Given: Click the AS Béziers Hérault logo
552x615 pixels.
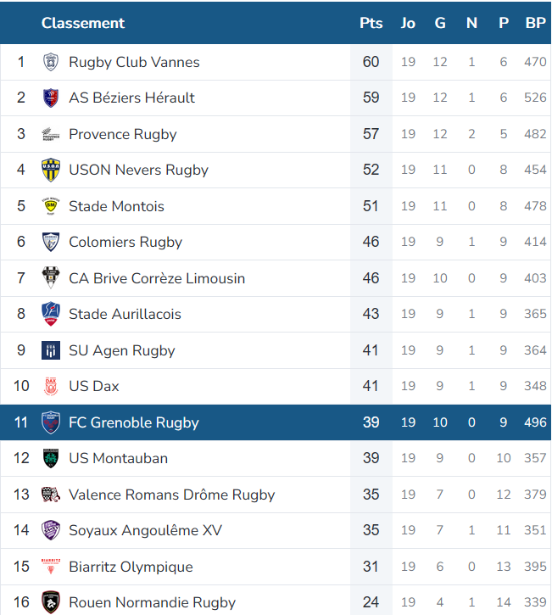Looking at the screenshot, I should click(x=51, y=98).
